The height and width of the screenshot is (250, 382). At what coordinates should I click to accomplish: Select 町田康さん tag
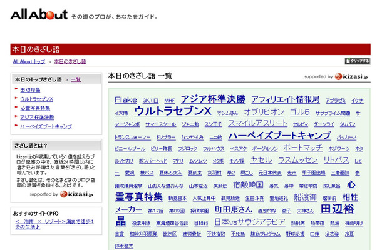234,209
